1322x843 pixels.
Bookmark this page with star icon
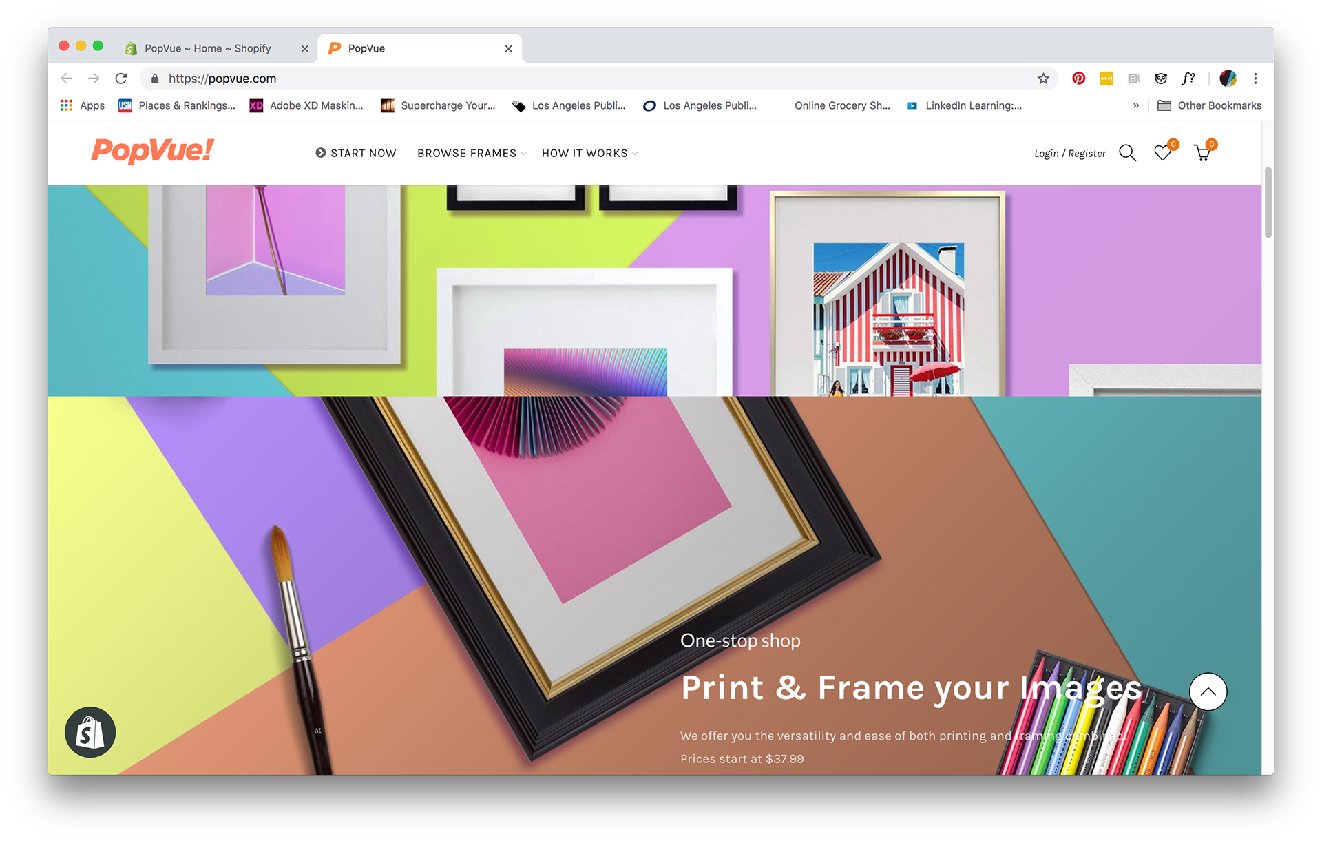[1043, 79]
